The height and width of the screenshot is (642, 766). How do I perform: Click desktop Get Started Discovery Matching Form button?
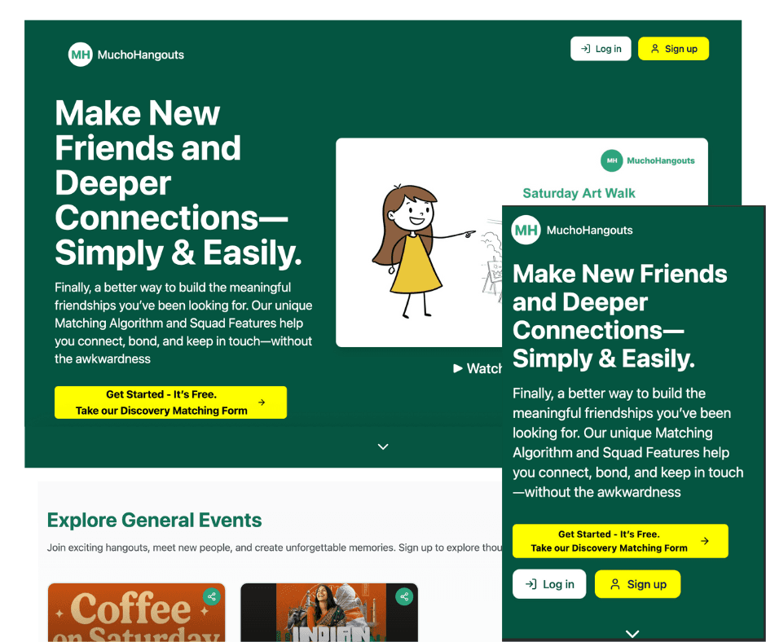[170, 402]
